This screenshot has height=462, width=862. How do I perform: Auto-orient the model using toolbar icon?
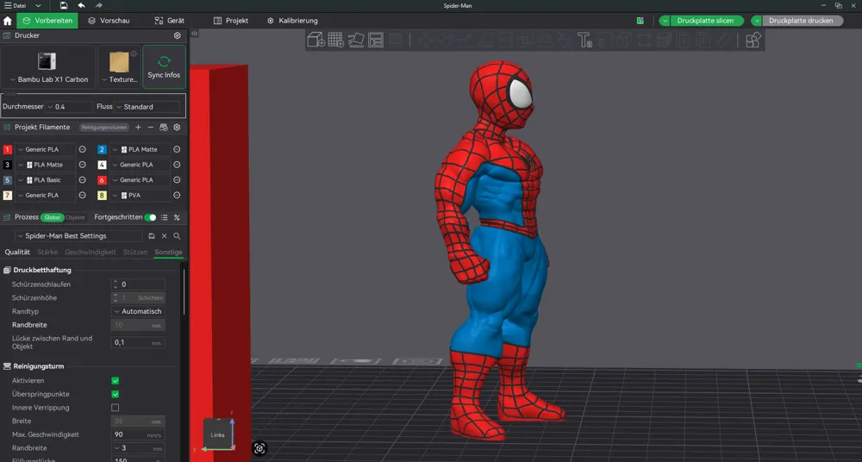(356, 40)
